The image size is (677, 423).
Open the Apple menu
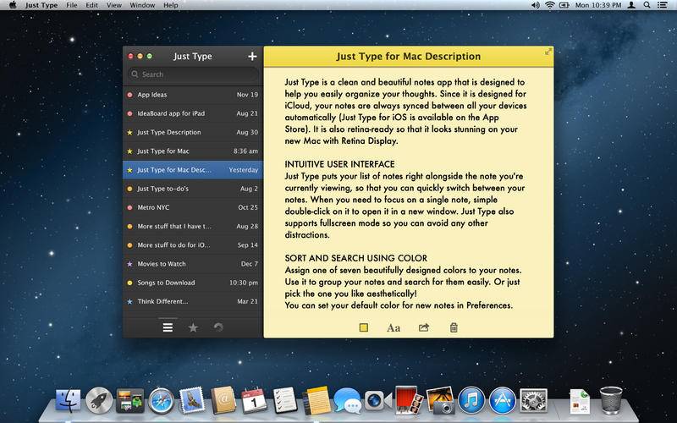(13, 5)
